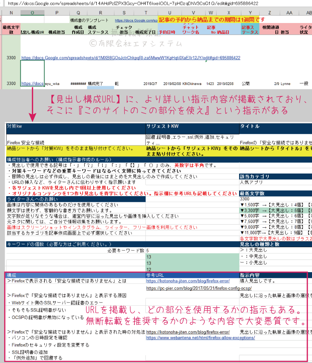Screen dimensions: 312x363
Task: Click the syu_wka cell
Action: click(x=52, y=83)
